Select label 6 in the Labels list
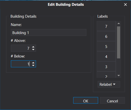131x110 pixels. point(106,36)
